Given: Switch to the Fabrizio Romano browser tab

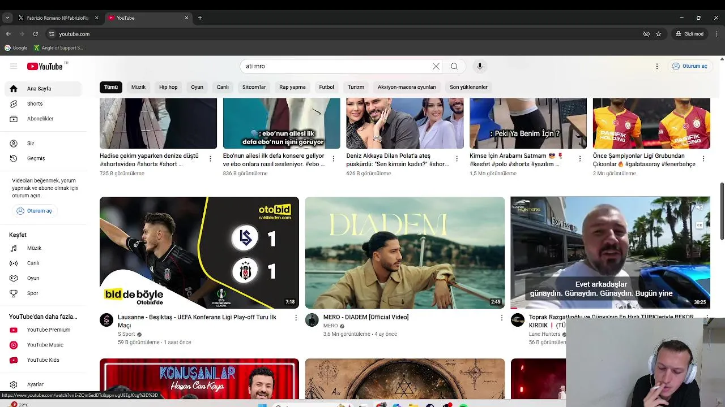Looking at the screenshot, I should pyautogui.click(x=57, y=18).
